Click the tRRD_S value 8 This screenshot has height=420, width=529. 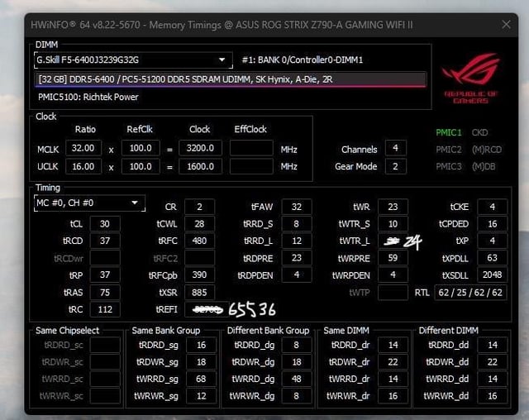(x=297, y=224)
